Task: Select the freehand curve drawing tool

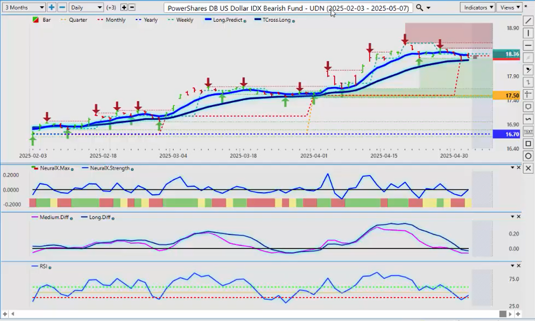Action: pyautogui.click(x=528, y=119)
